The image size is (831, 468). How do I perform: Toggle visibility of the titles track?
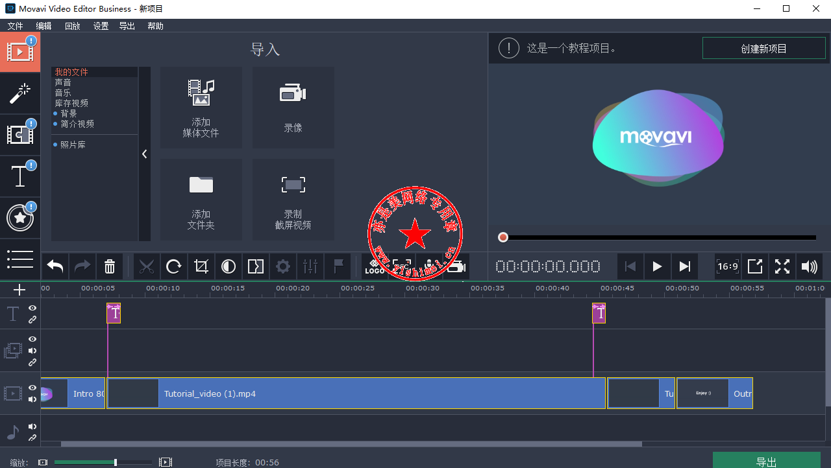pyautogui.click(x=32, y=308)
